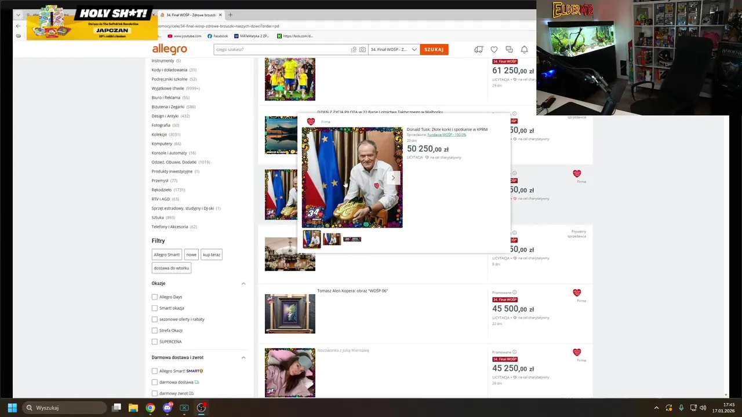Image resolution: width=742 pixels, height=417 pixels.
Task: Open Tomasz Alen Kopera obraz auction title
Action: click(x=352, y=291)
